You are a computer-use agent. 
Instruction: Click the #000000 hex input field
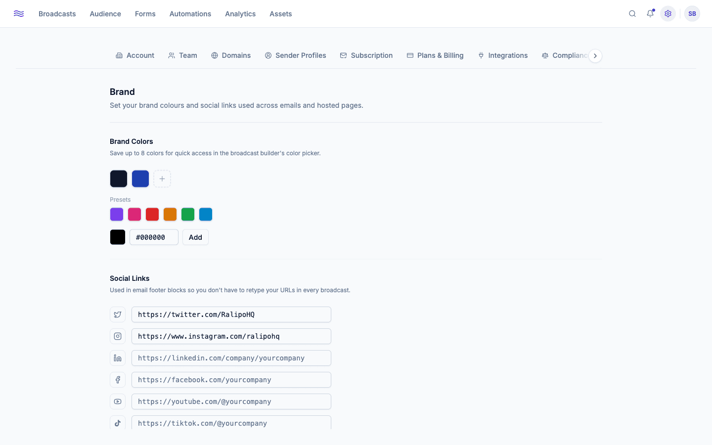coord(154,237)
